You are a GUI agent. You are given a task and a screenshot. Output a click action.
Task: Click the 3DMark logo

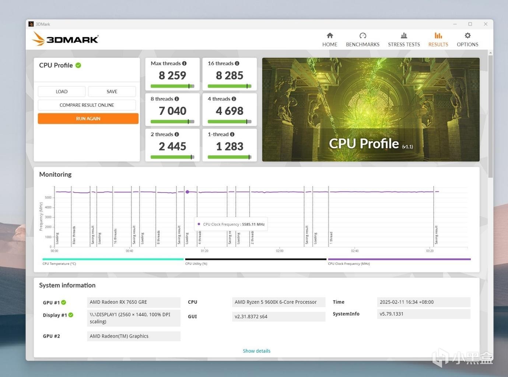(65, 39)
